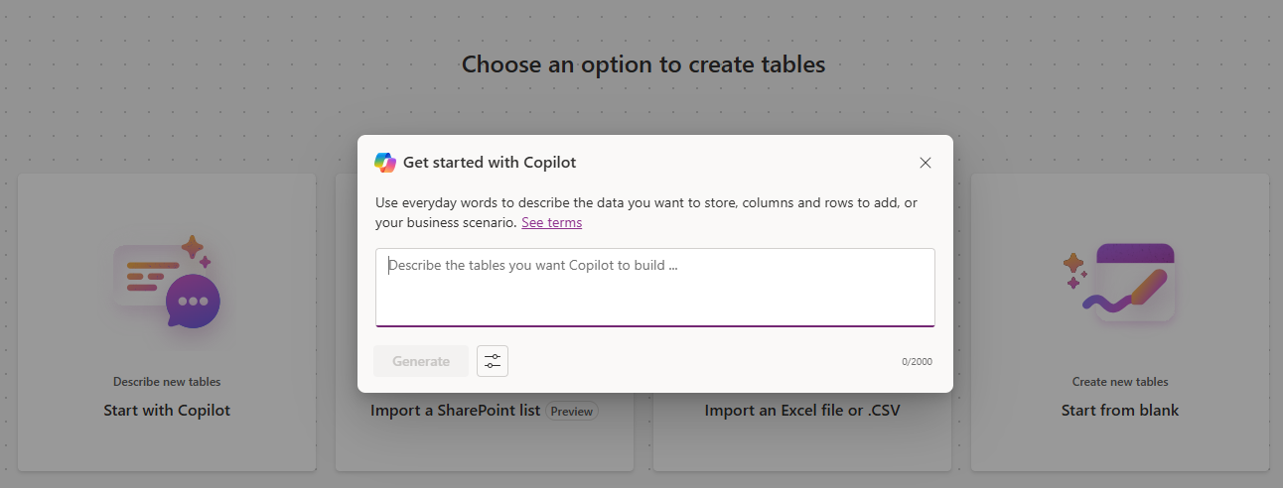The width and height of the screenshot is (1283, 488).
Task: Click the Copilot logo in dialog header
Action: pos(385,163)
